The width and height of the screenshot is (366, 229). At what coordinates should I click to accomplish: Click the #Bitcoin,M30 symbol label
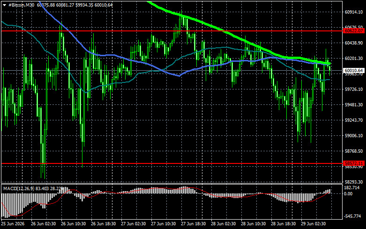21,5
